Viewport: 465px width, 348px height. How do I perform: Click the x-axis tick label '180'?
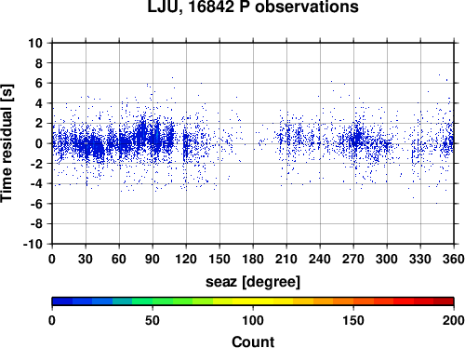(253, 259)
